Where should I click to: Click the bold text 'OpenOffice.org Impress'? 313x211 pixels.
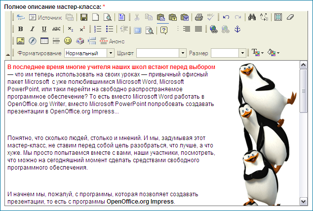coord(140,202)
